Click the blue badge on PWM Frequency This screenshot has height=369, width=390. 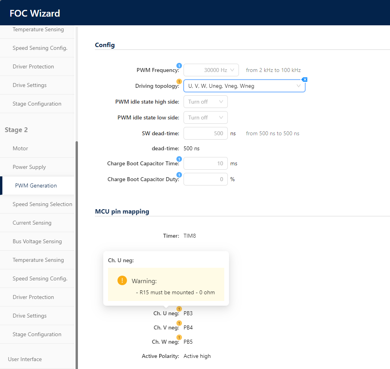pyautogui.click(x=179, y=66)
